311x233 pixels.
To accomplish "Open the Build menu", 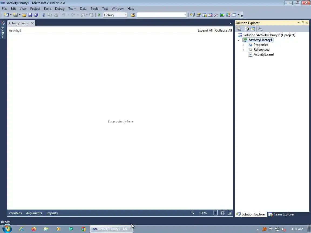I will 48,9.
